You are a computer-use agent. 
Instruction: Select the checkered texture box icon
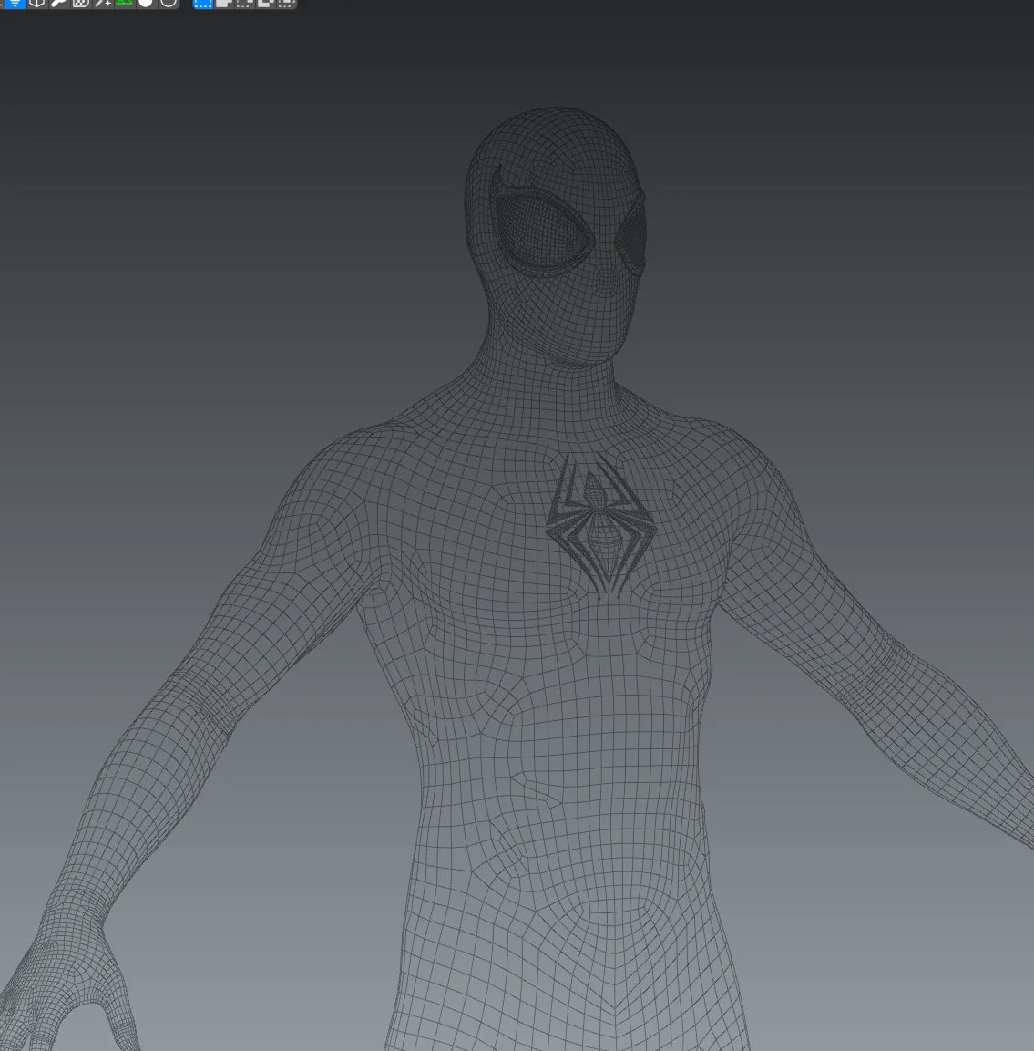coord(81,4)
